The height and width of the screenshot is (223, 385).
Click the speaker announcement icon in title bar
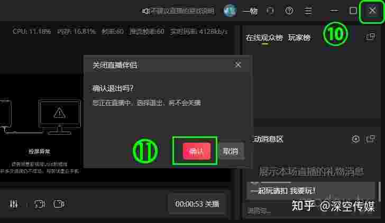[x=145, y=11]
